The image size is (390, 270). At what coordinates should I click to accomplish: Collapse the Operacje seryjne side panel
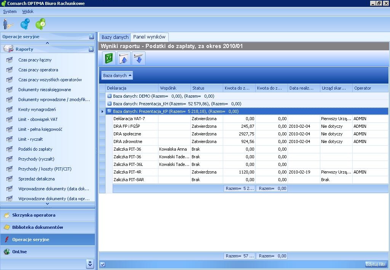point(91,37)
